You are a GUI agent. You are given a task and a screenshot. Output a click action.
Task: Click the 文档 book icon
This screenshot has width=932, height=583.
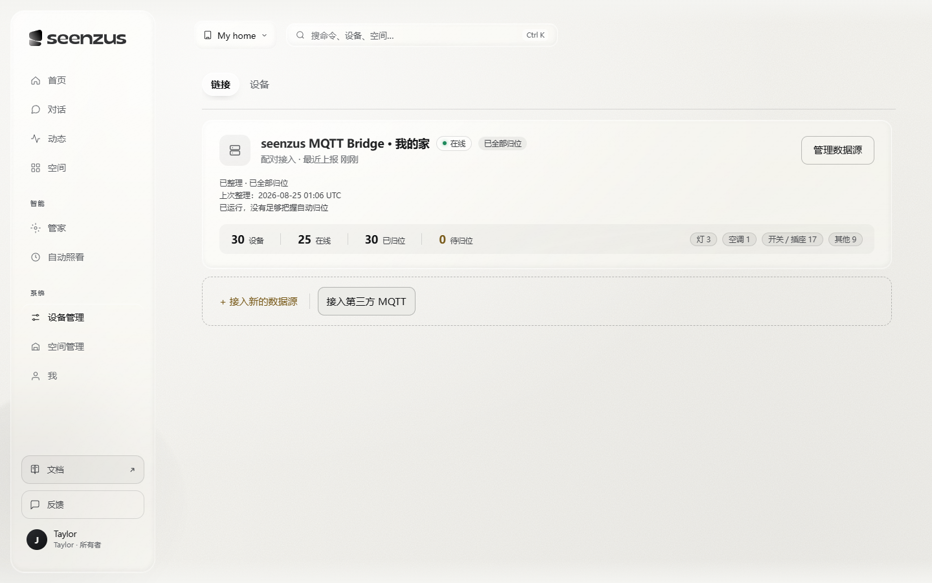point(35,470)
